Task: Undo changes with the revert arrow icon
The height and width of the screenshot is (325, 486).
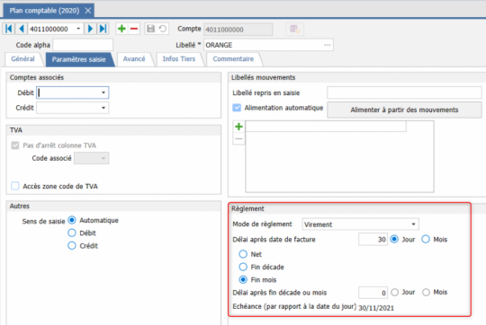Action: point(163,29)
